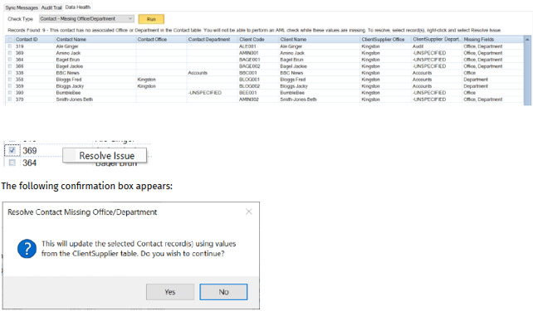
Task: Uncheck the ticked checkbox beside 369
Action: coord(12,150)
